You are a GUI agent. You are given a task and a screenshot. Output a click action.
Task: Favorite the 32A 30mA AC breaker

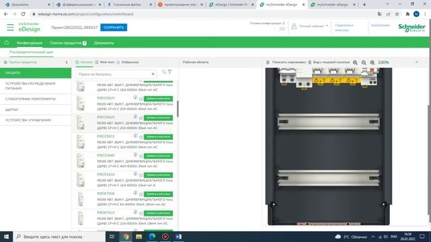pyautogui.click(x=141, y=137)
